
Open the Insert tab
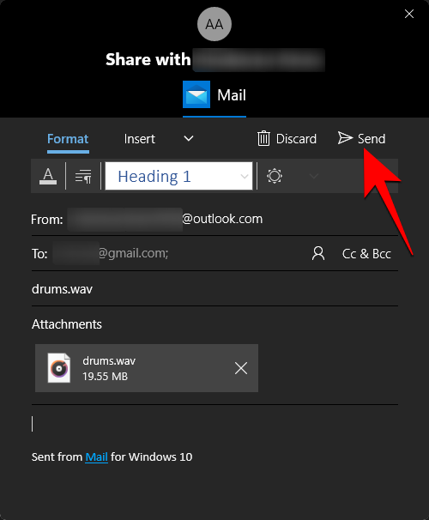pos(140,139)
